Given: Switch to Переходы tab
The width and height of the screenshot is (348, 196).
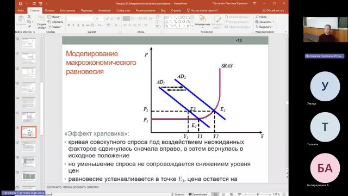Looking at the screenshot, I should click(86, 10).
